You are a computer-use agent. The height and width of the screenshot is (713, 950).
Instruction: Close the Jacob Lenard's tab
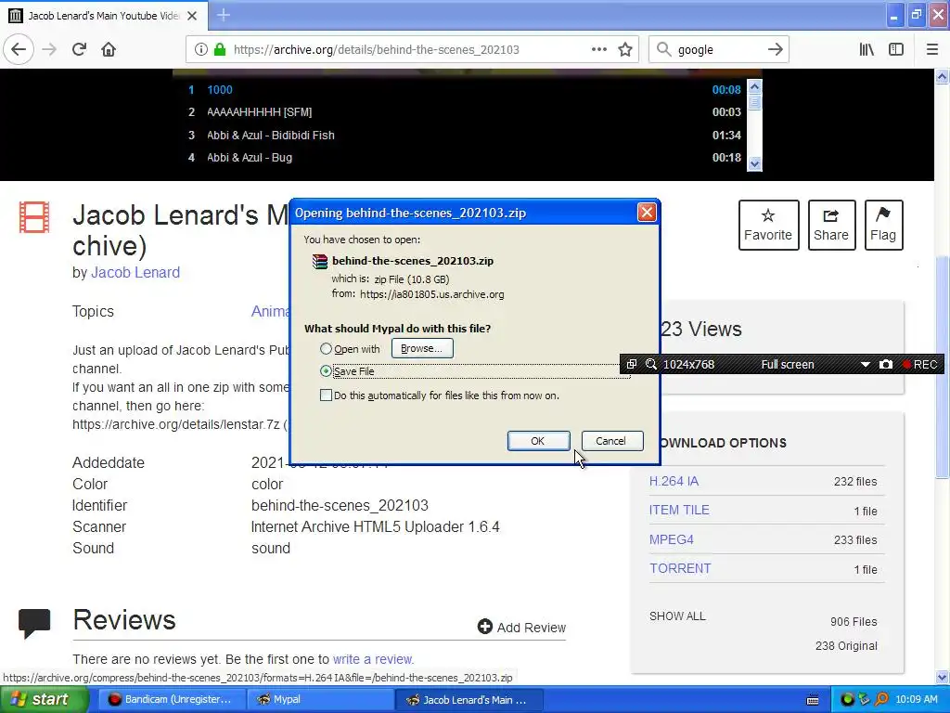192,16
